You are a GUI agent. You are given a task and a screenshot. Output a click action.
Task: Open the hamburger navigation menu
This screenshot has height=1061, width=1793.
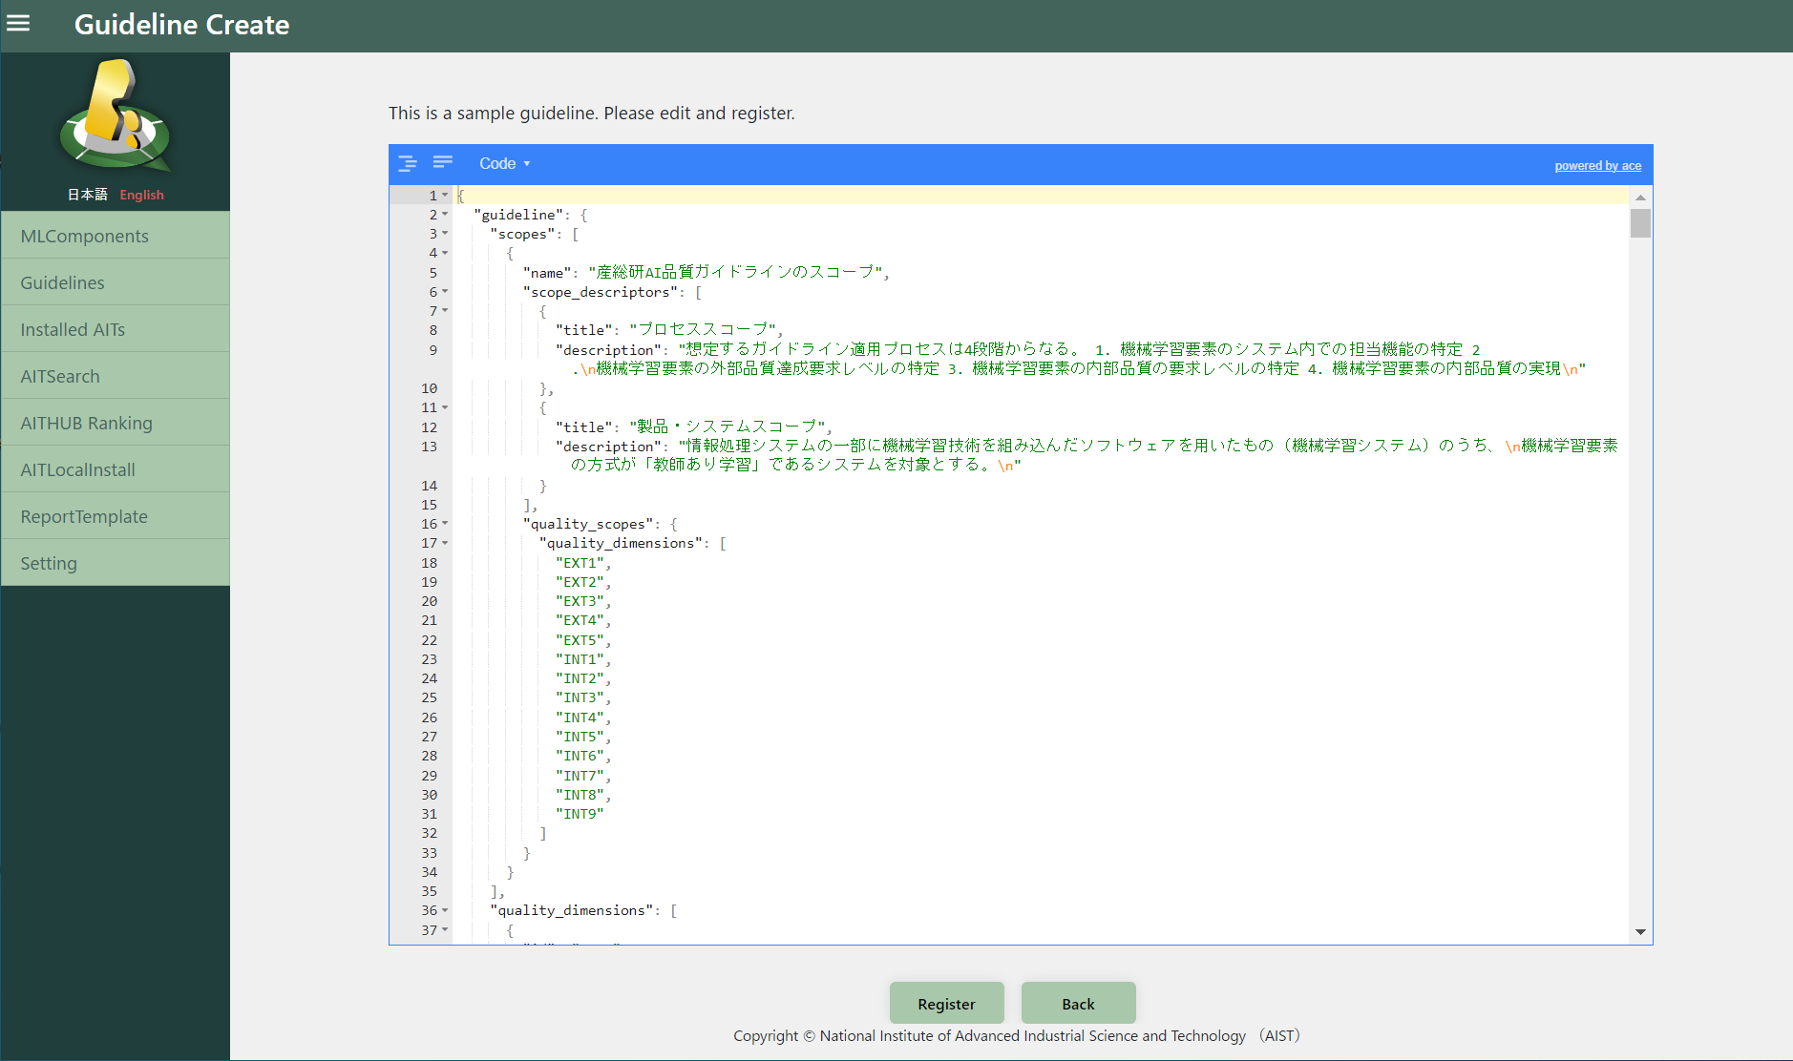click(x=18, y=24)
